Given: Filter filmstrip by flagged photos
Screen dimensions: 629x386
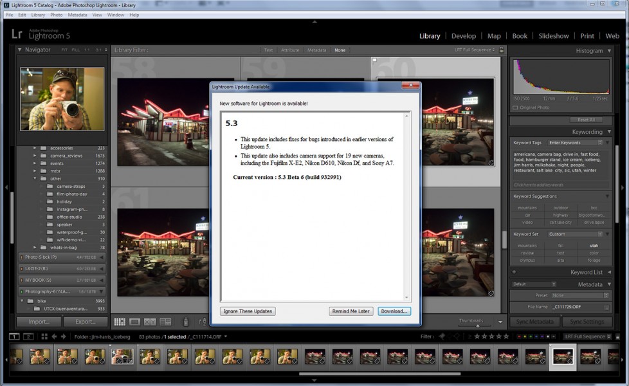Looking at the screenshot, I should [442, 336].
